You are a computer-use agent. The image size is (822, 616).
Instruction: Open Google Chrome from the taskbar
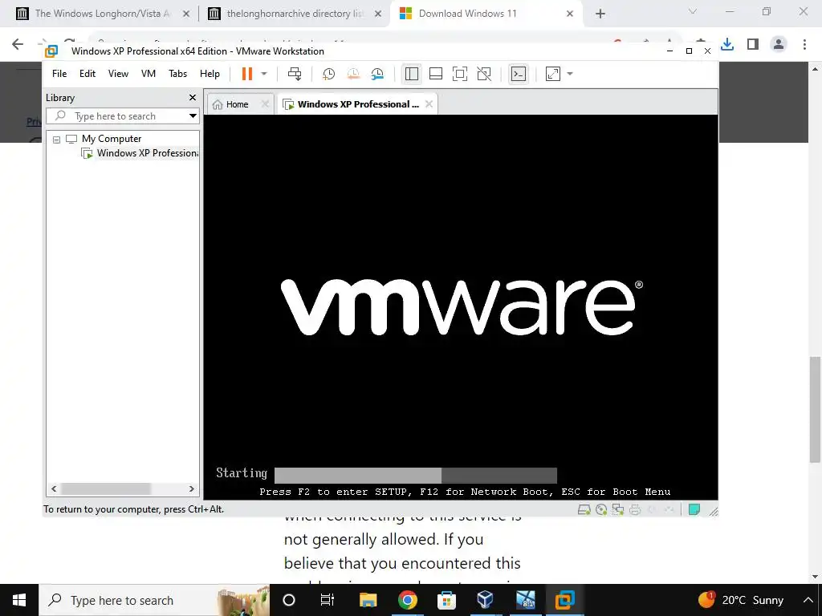tap(407, 600)
